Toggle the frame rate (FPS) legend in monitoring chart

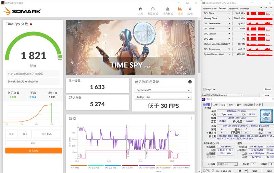click(x=78, y=167)
